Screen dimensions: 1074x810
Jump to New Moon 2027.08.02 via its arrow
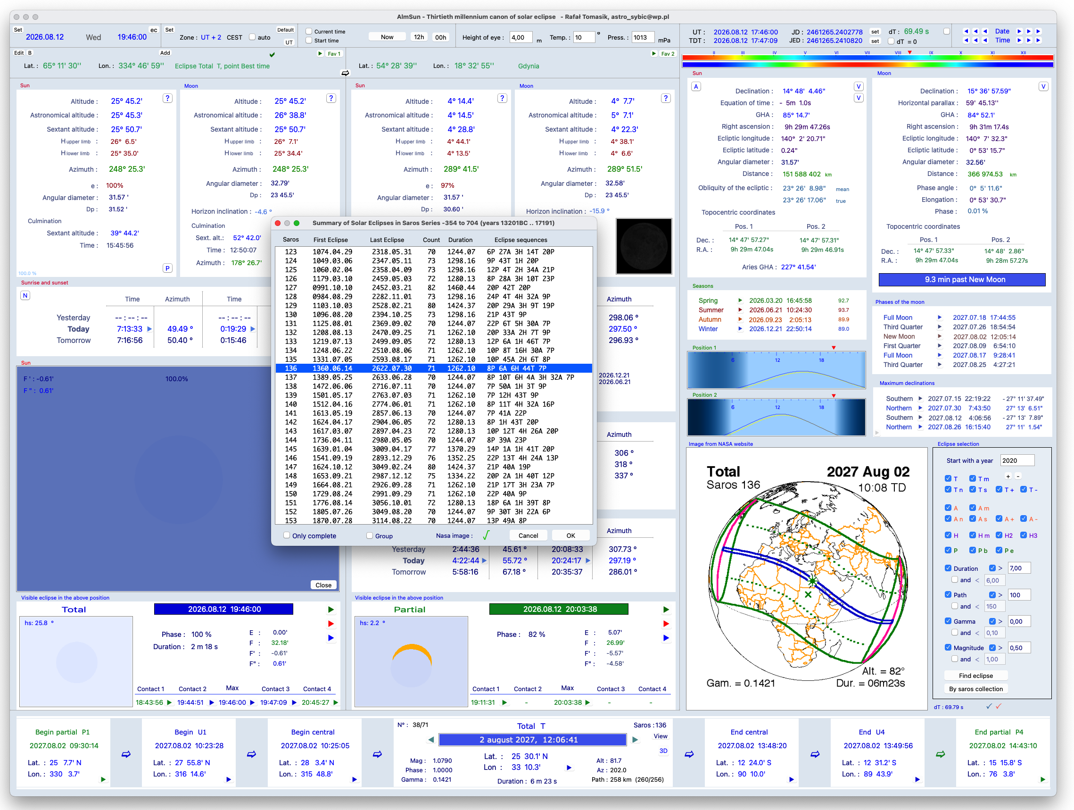point(940,336)
